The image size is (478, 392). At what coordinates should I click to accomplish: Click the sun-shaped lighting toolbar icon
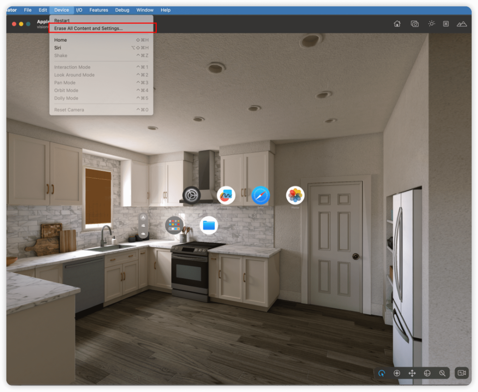coord(431,23)
